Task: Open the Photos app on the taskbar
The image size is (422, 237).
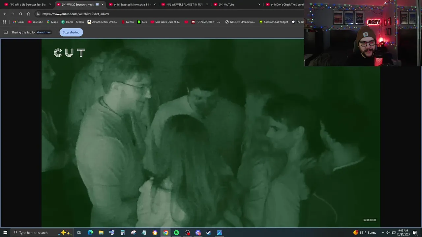Action: [220, 233]
